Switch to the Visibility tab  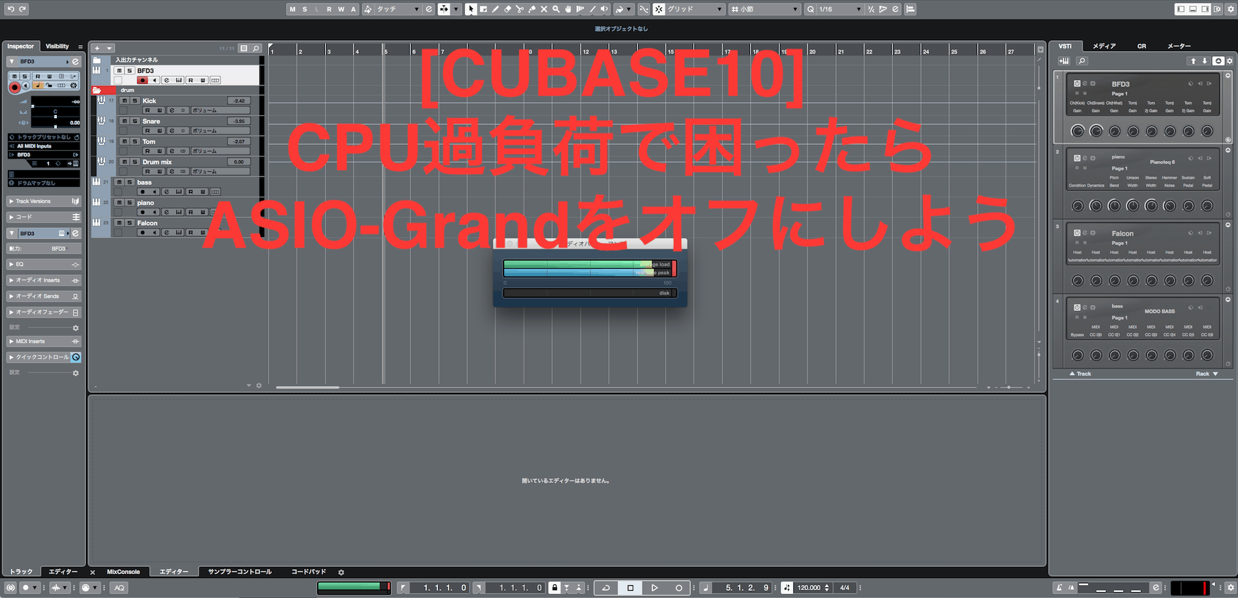point(57,47)
